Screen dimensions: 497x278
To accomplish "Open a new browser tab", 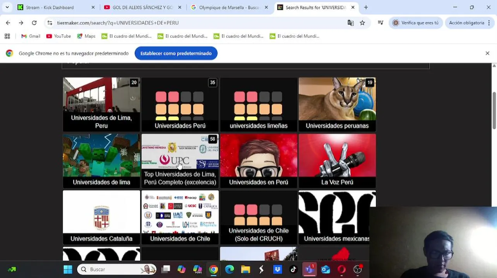I will point(366,7).
